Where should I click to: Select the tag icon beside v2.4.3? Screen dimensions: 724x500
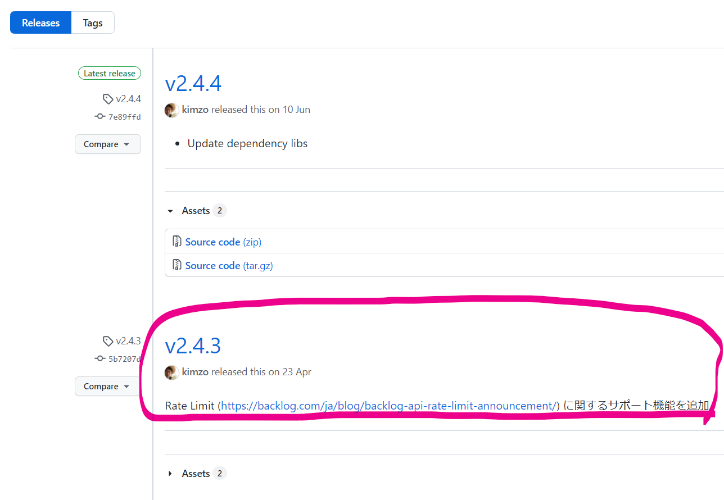point(108,341)
